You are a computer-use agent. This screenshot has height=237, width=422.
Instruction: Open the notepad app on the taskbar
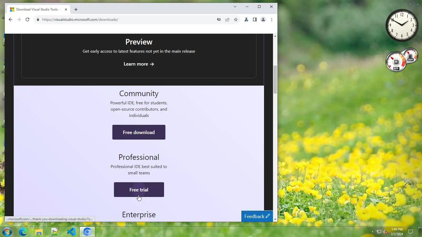coord(55,232)
